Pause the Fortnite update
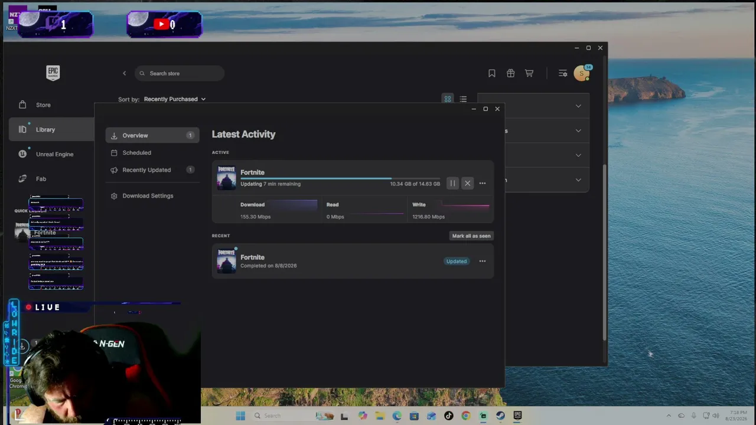This screenshot has width=756, height=425. pyautogui.click(x=452, y=184)
